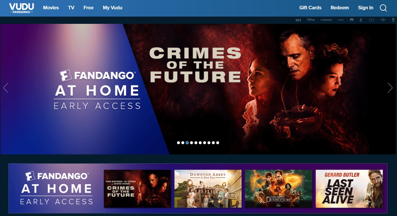This screenshot has width=397, height=216.
Task: Open the Paramount studio logo
Action: [352, 20]
